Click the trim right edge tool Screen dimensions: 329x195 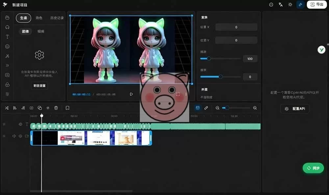coord(23,108)
